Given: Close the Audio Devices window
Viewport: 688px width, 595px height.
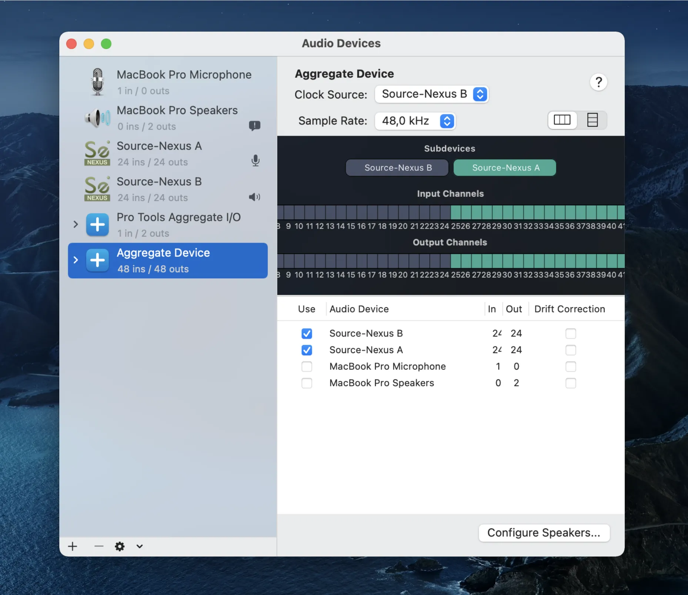Looking at the screenshot, I should [x=71, y=44].
